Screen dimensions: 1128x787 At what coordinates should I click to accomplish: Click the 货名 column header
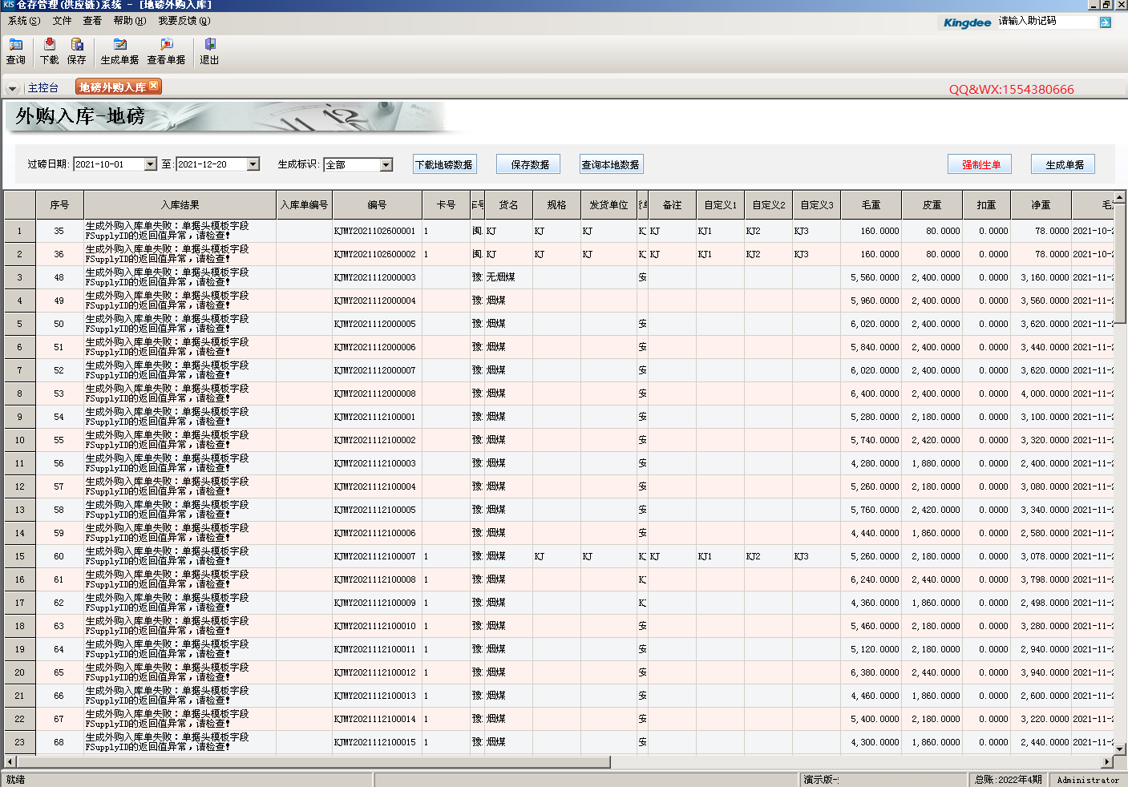coord(508,205)
